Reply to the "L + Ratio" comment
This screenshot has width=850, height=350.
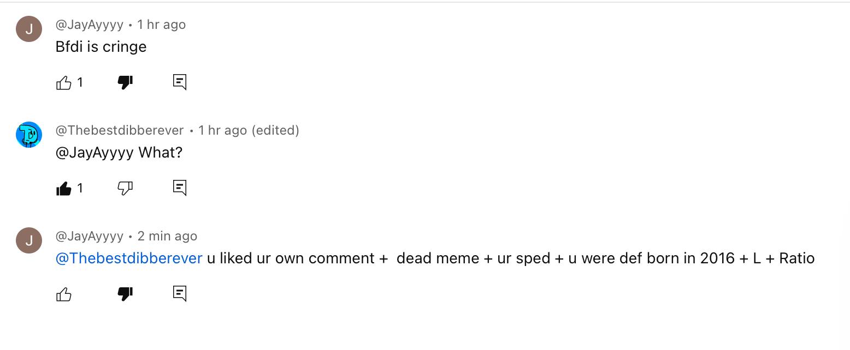[180, 294]
